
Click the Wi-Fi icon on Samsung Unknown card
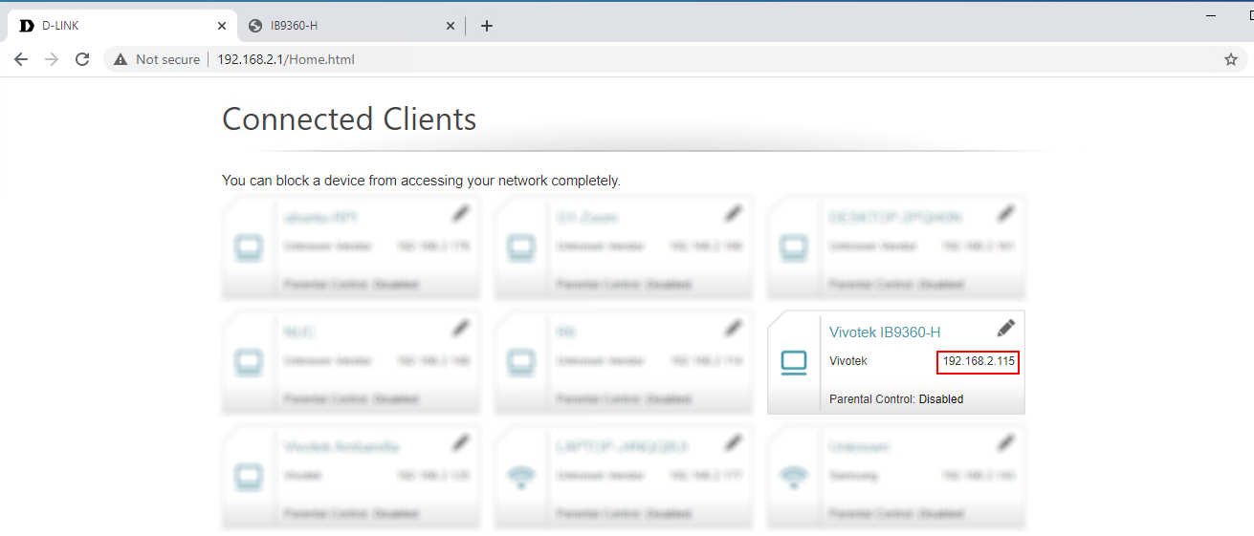tap(793, 476)
